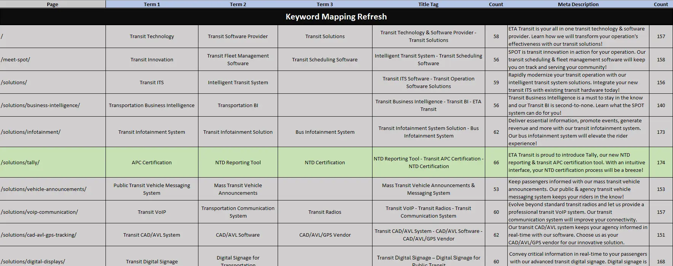
Task: Click the /solutions/voip-communication/ page cell
Action: click(53, 212)
